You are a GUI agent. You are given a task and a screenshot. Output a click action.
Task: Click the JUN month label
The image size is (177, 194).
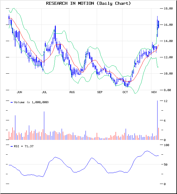[x=19, y=92]
